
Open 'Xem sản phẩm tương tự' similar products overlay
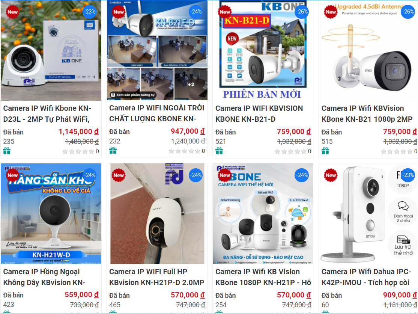click(133, 95)
